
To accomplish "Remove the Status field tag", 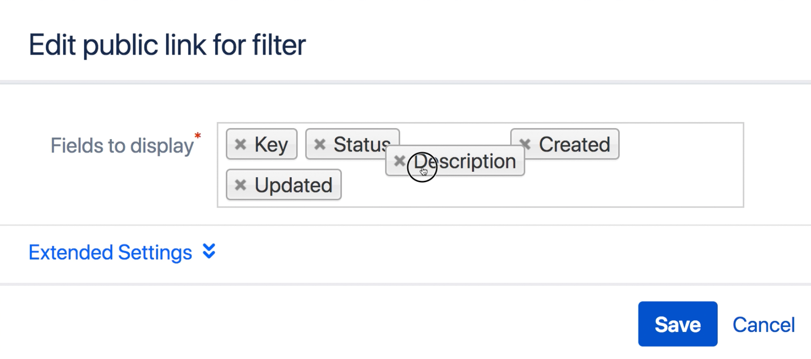I will (320, 145).
